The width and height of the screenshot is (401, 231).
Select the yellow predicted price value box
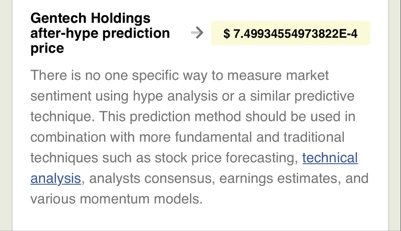[290, 33]
